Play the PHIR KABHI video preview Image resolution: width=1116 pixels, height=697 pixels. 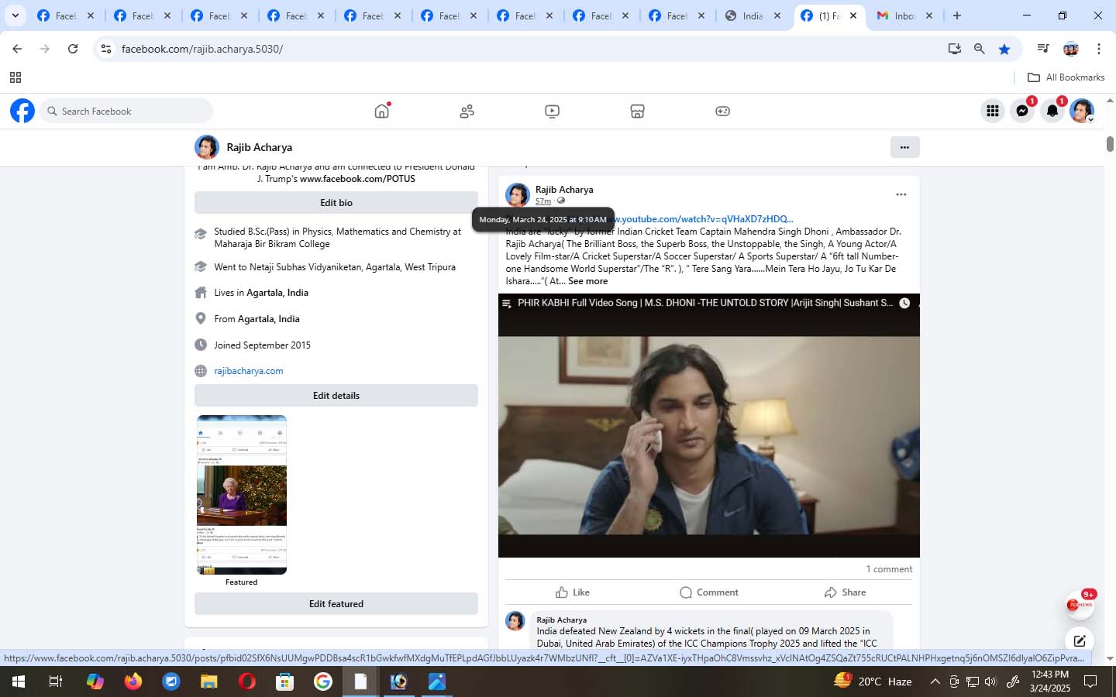pyautogui.click(x=708, y=425)
